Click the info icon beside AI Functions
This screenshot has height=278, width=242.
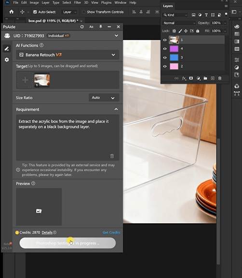(x=41, y=45)
